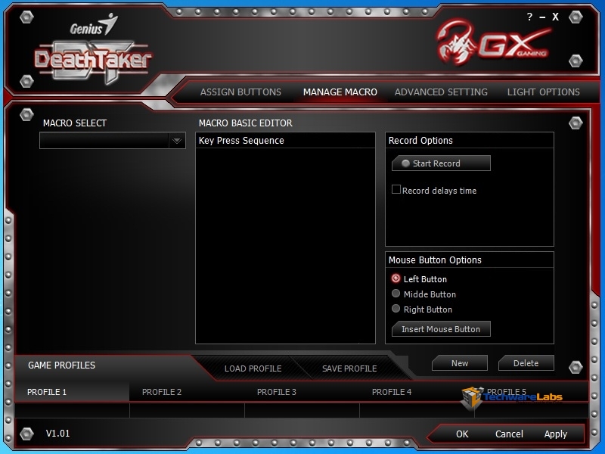Apply the current settings
This screenshot has height=454, width=605.
[x=556, y=434]
